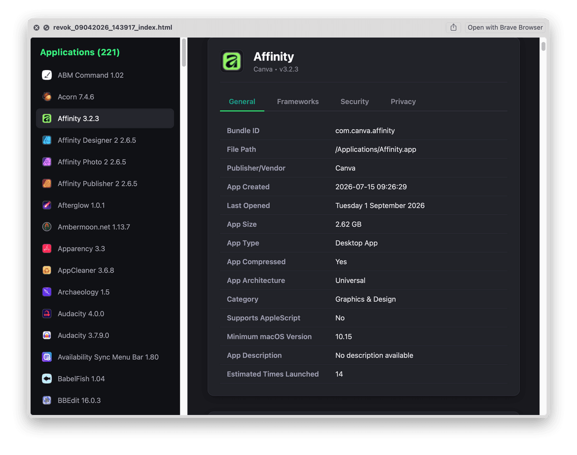Click the Affinity Designer 2 icon

47,140
